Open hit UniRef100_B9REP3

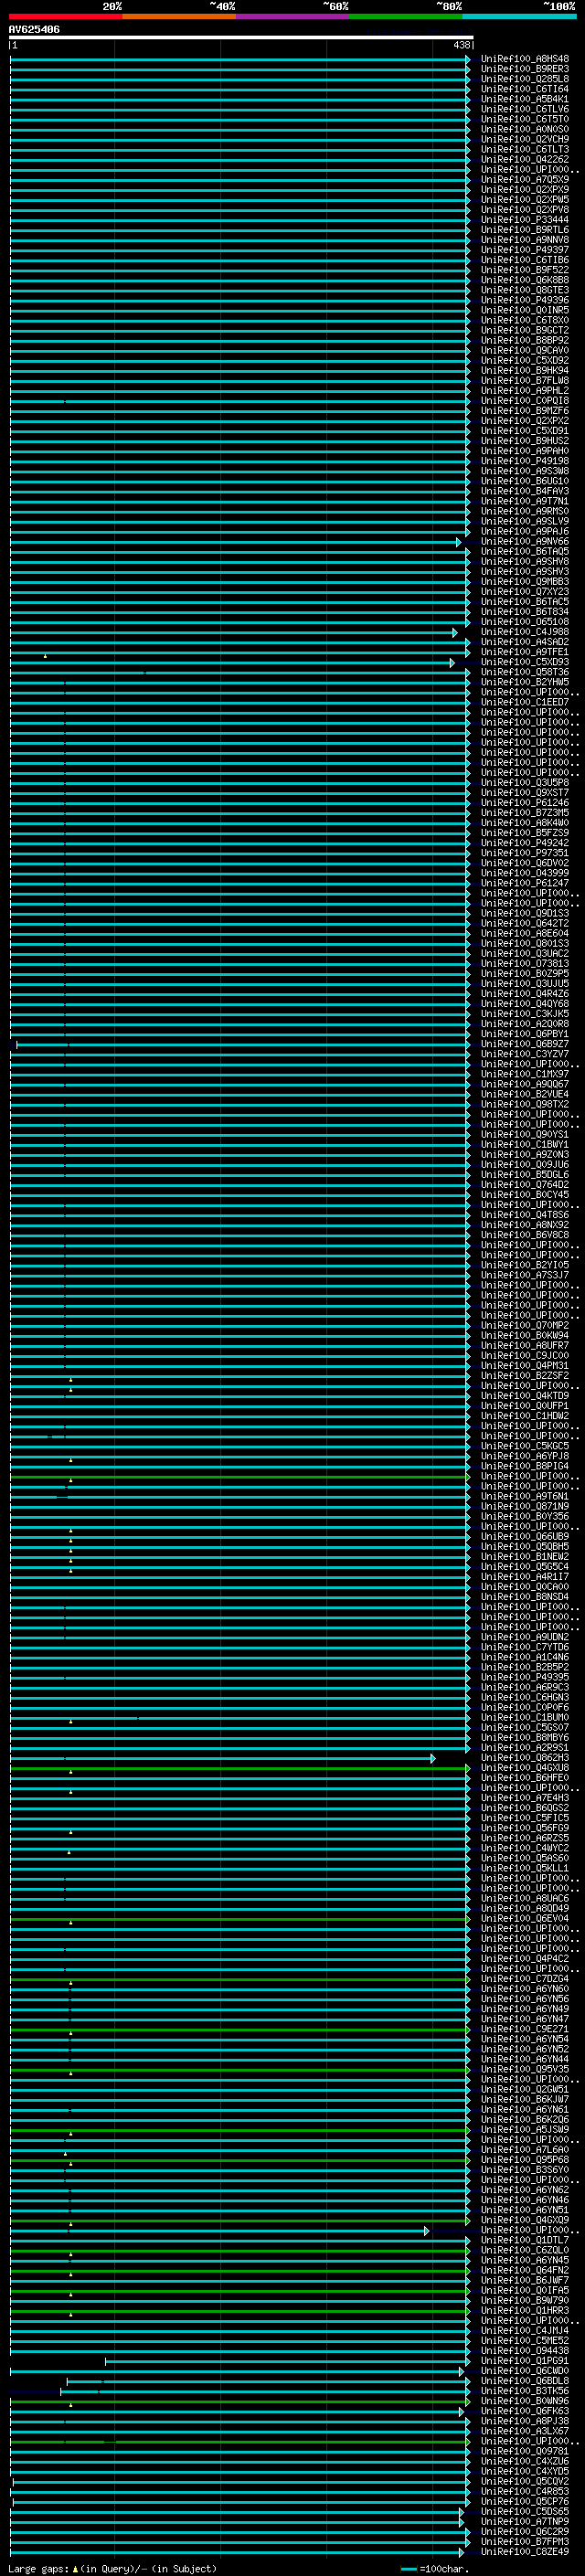[x=525, y=69]
